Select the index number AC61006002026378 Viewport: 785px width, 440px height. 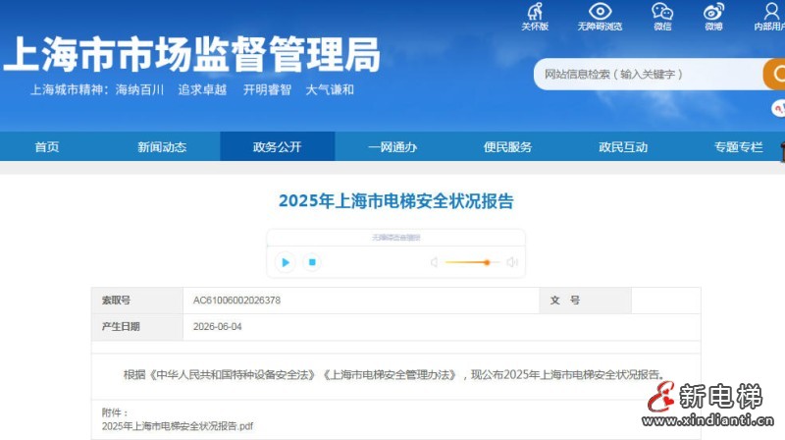coord(236,301)
